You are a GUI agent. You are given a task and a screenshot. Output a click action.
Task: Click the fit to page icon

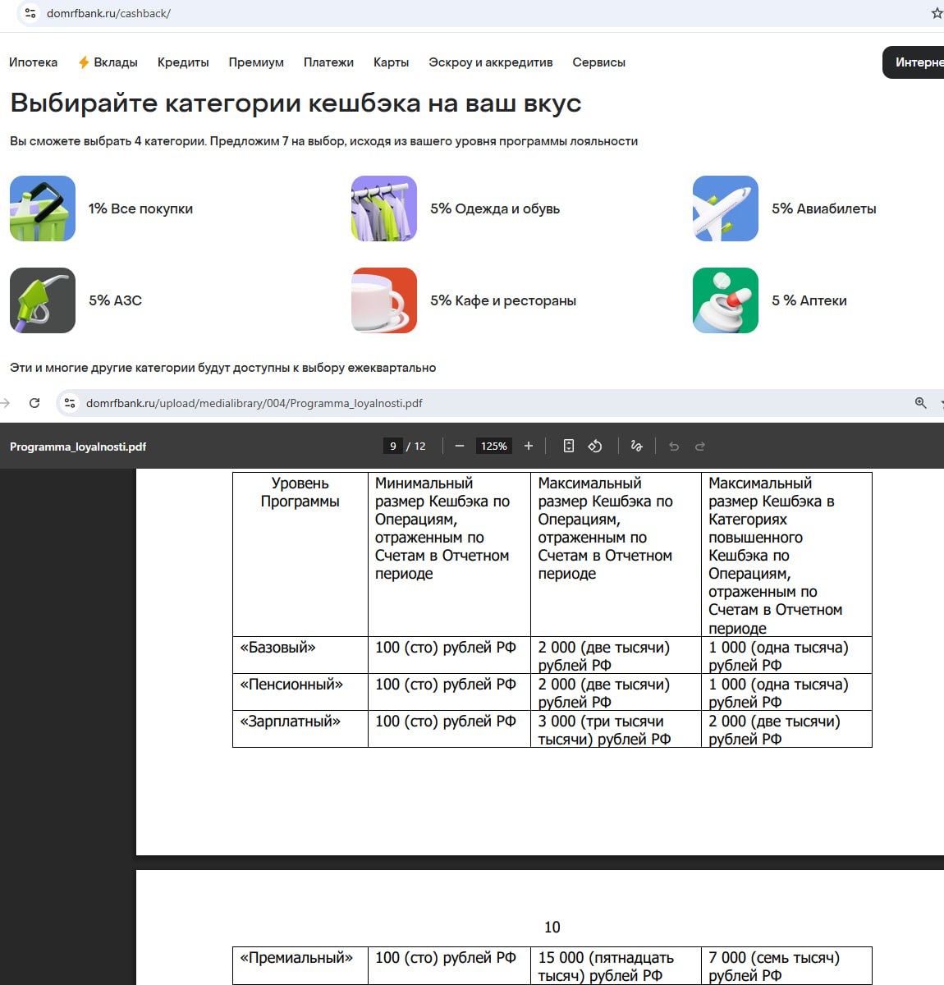569,446
